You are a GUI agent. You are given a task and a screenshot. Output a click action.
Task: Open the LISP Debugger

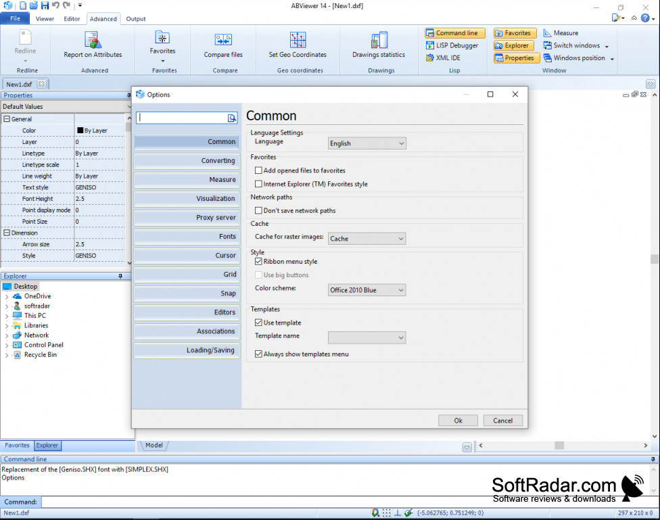(x=452, y=45)
